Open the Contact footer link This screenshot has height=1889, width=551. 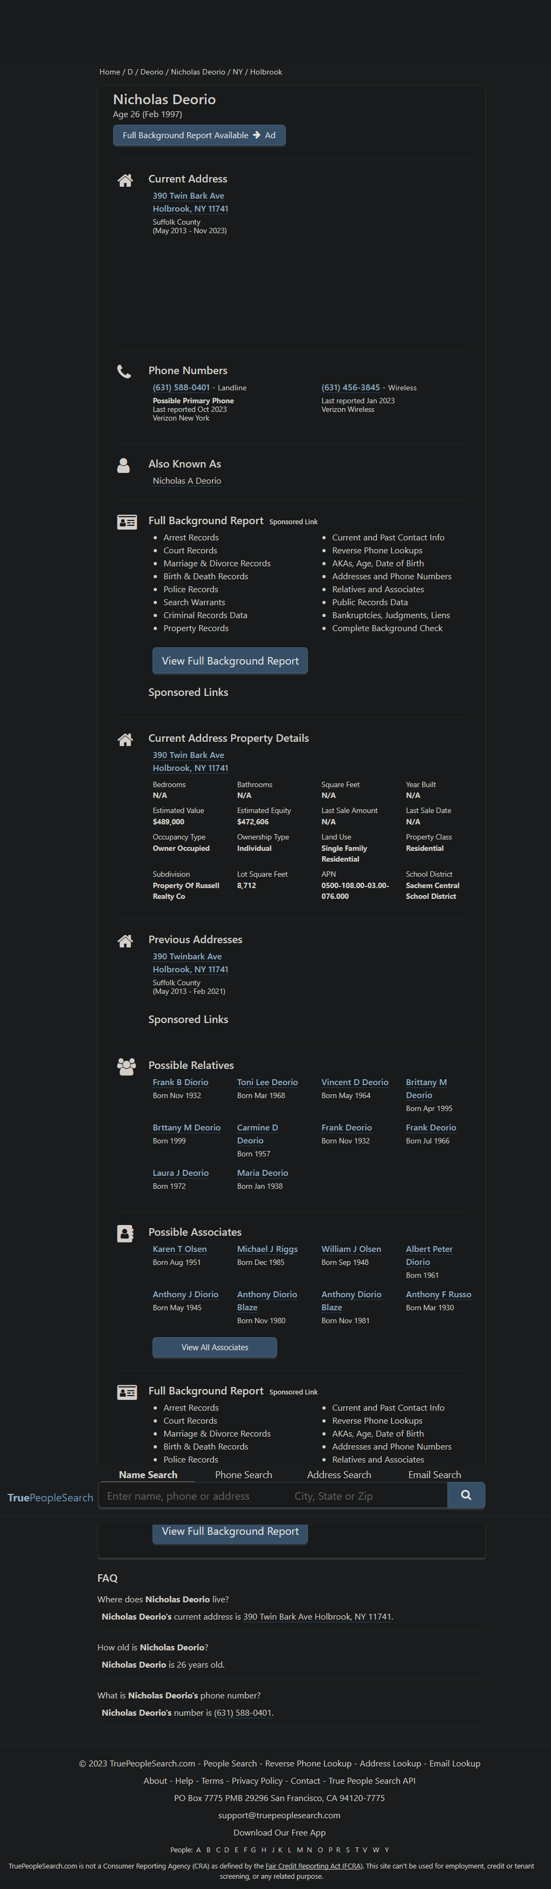point(306,1780)
